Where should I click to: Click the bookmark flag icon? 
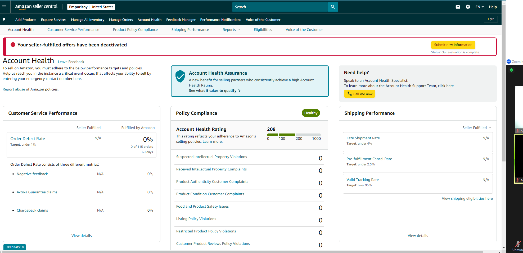pos(4,19)
